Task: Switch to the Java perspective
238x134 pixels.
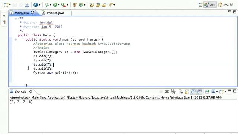Action: pos(210,5)
